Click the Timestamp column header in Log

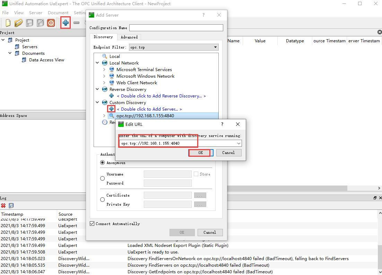click(x=28, y=214)
